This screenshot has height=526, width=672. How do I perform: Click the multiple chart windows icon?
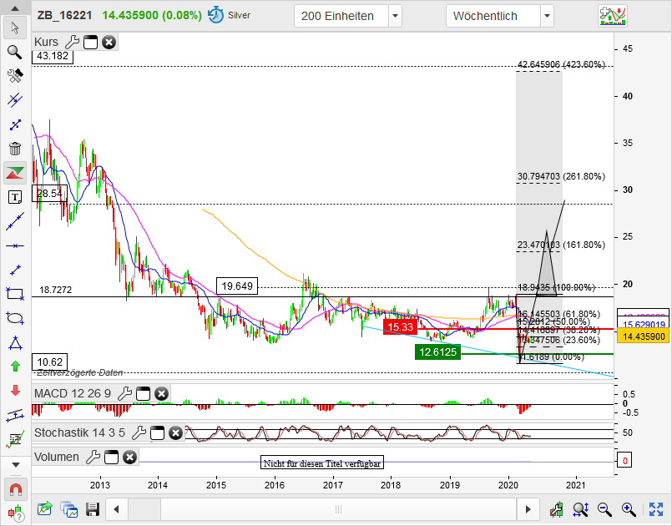69,509
